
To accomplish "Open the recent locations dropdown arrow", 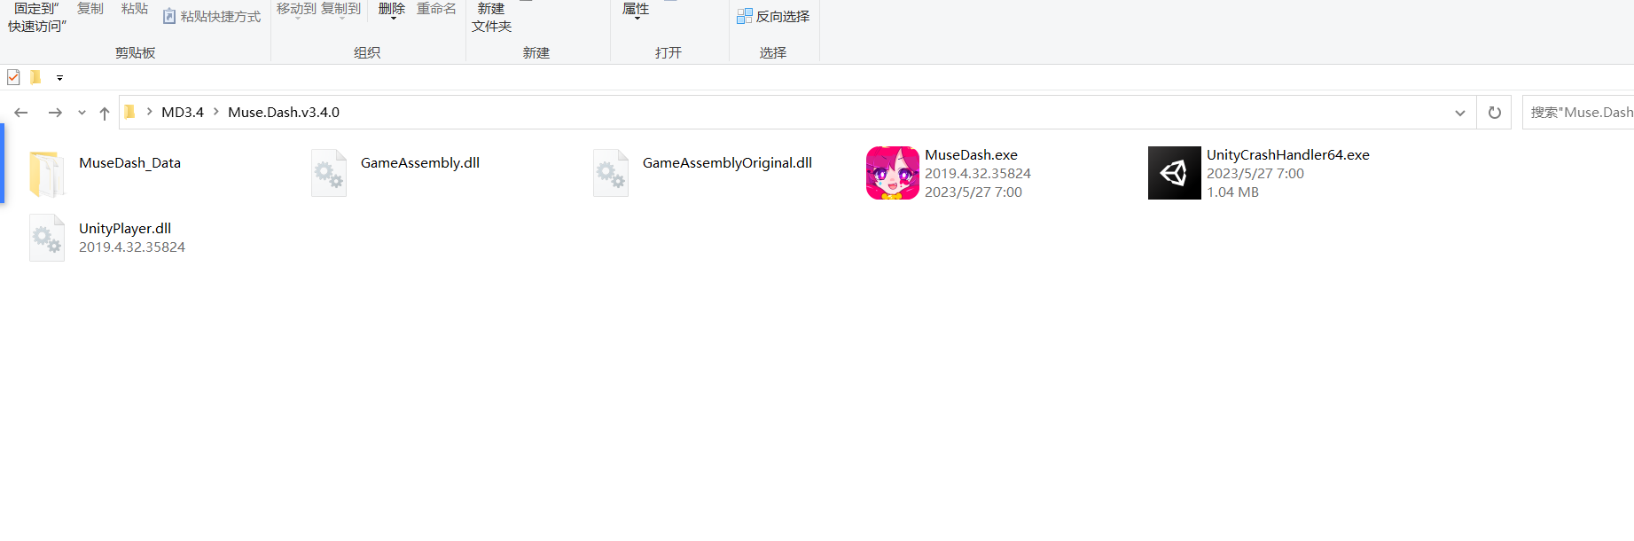I will 82,113.
